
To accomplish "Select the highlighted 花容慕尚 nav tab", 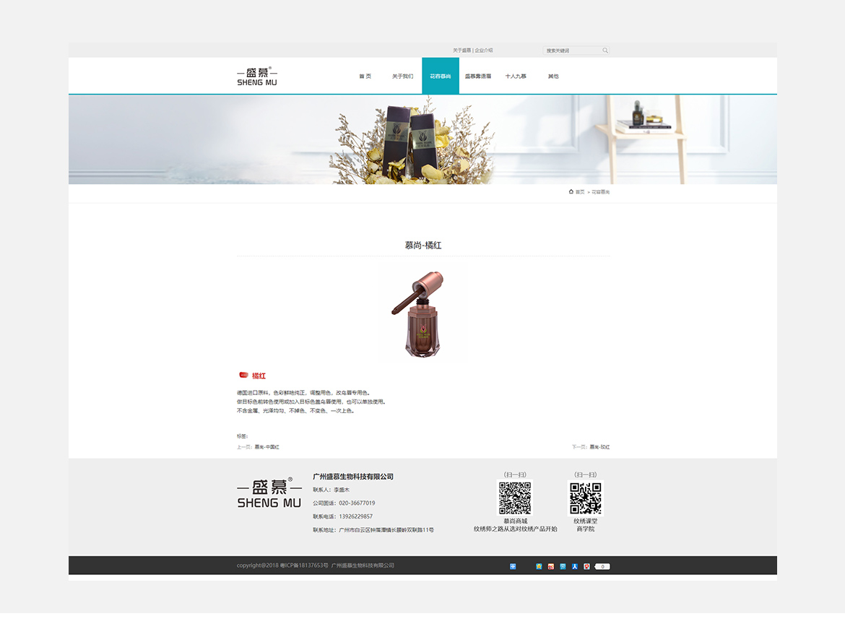I will tap(440, 77).
